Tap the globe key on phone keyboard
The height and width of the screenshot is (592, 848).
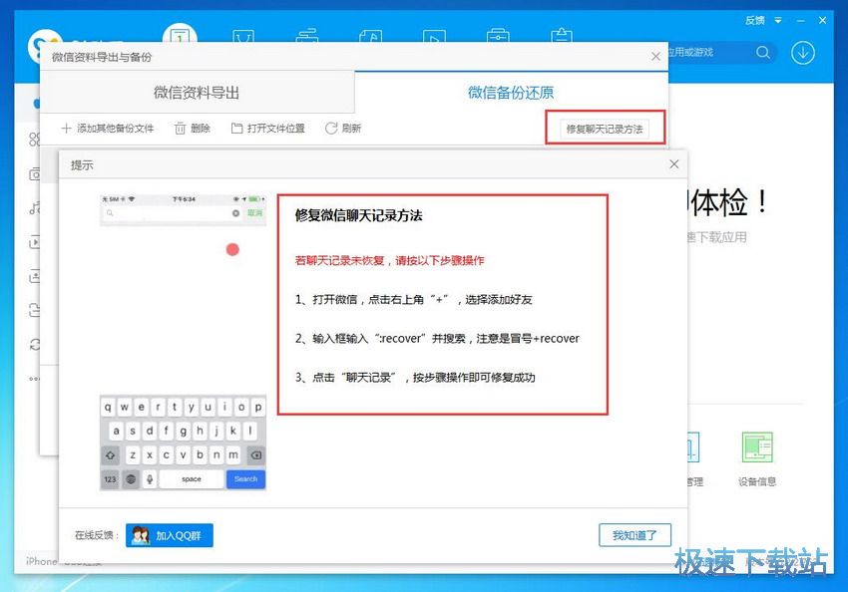click(131, 479)
